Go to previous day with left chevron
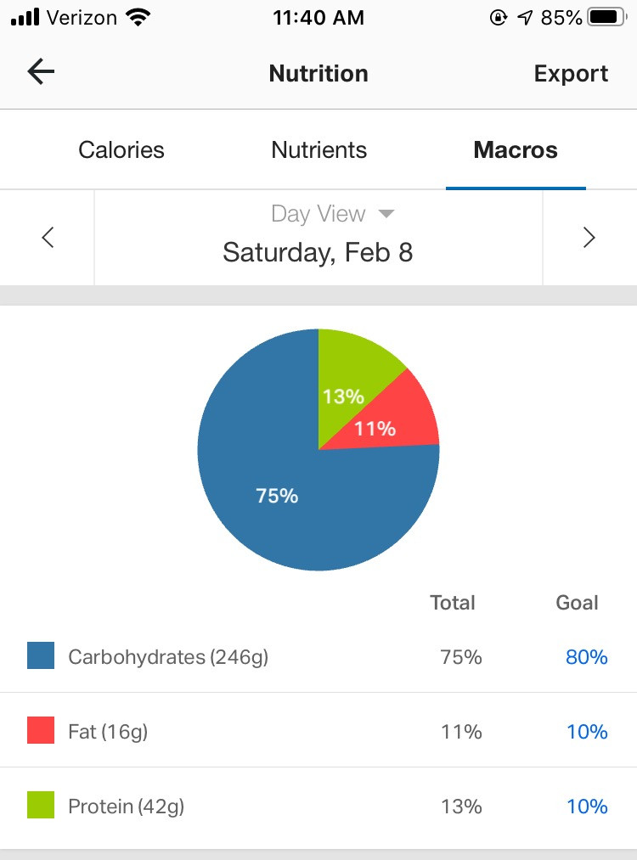This screenshot has width=637, height=860. (48, 238)
